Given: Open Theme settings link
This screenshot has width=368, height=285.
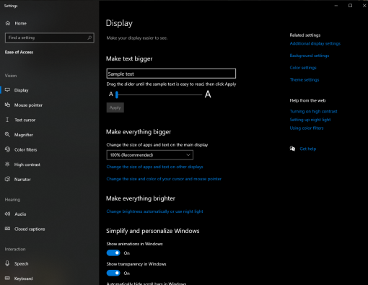Looking at the screenshot, I should [x=305, y=79].
